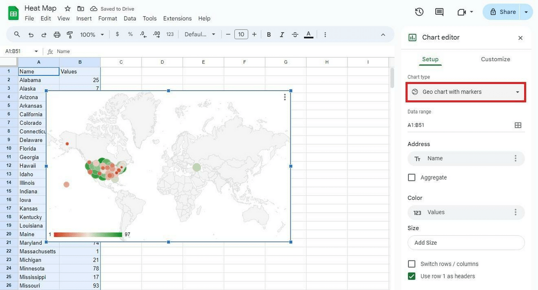
Task: Open the comments panel icon
Action: 439,12
